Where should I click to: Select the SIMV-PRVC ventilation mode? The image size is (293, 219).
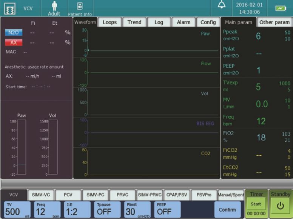150,195
